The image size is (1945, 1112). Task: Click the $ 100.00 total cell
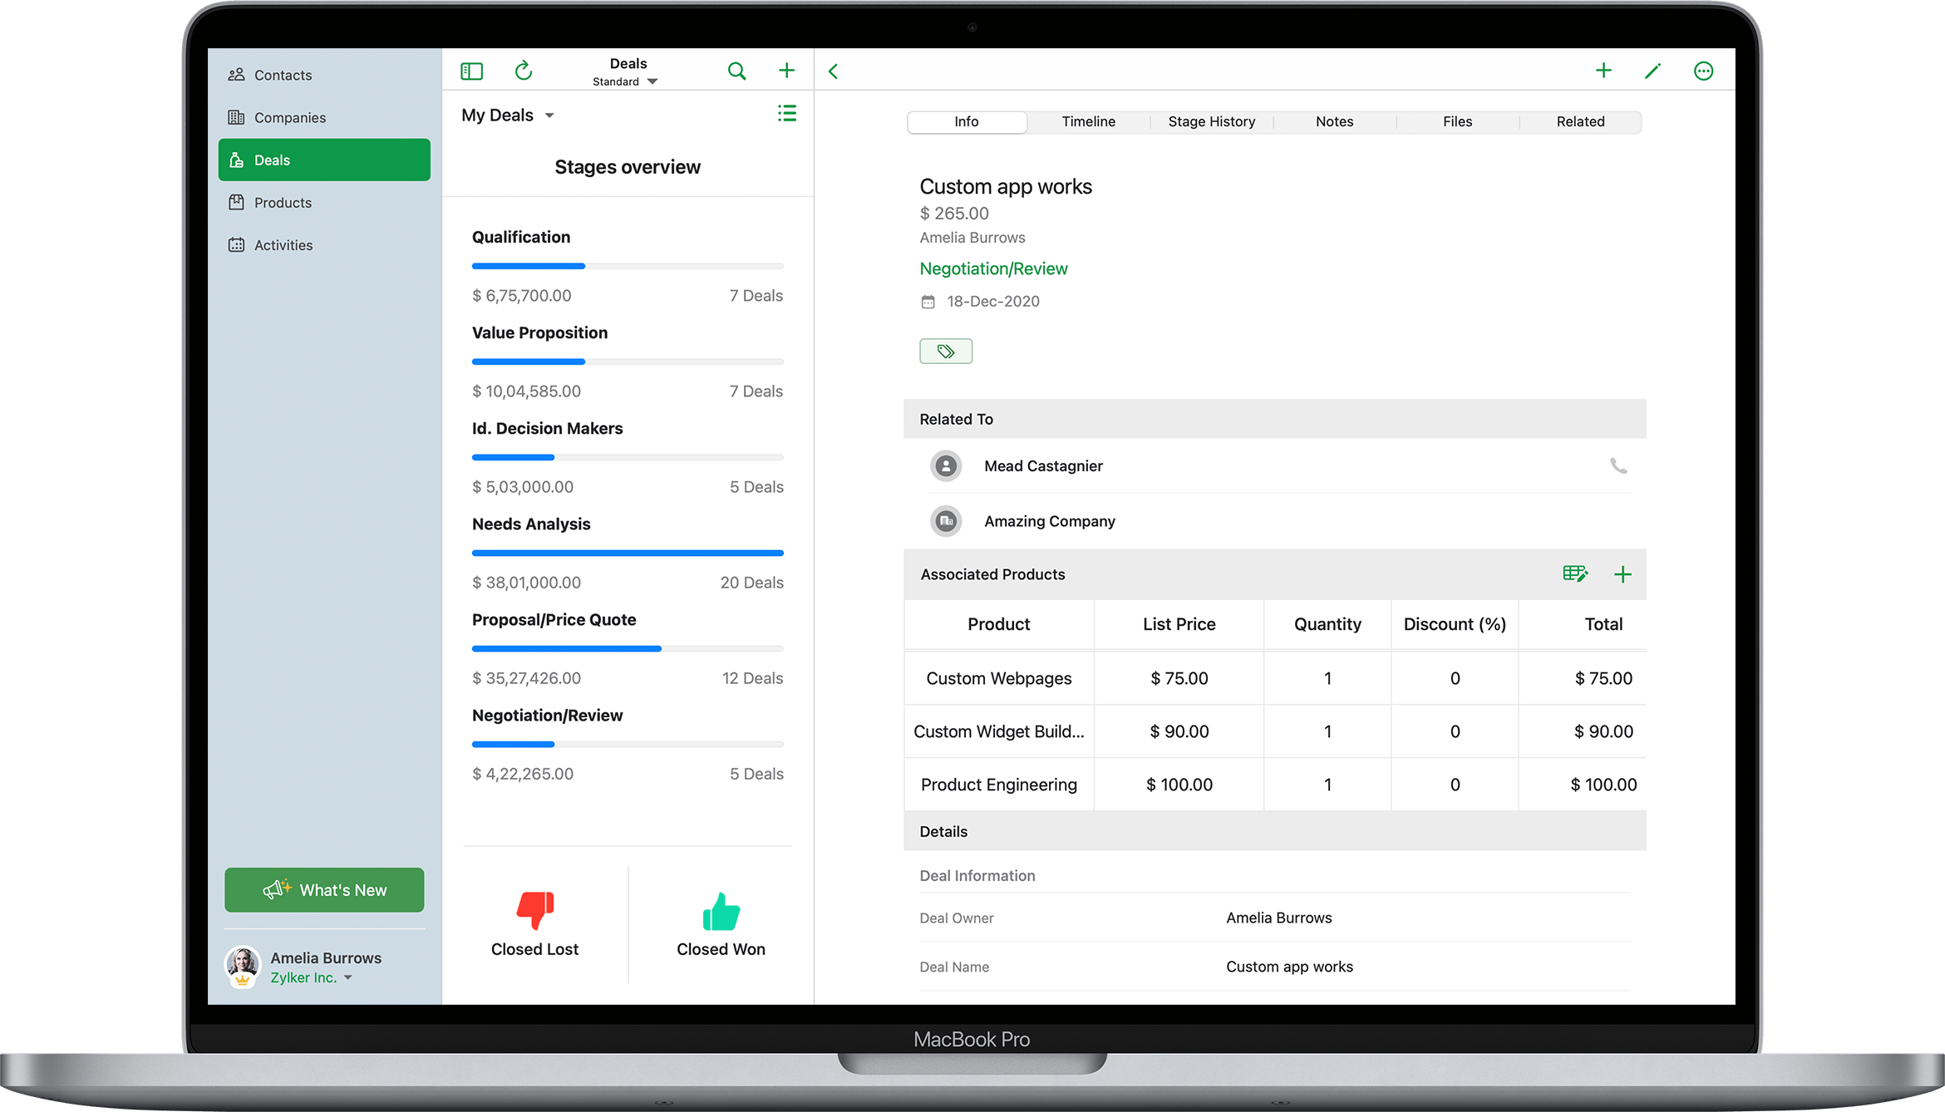point(1603,785)
